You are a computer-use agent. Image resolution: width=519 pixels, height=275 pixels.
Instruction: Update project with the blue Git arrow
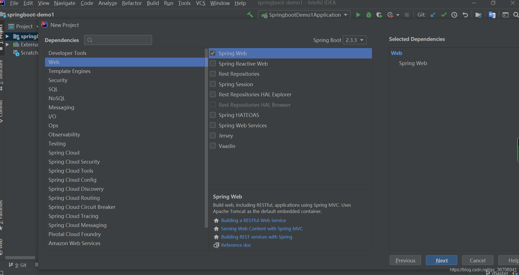point(433,15)
